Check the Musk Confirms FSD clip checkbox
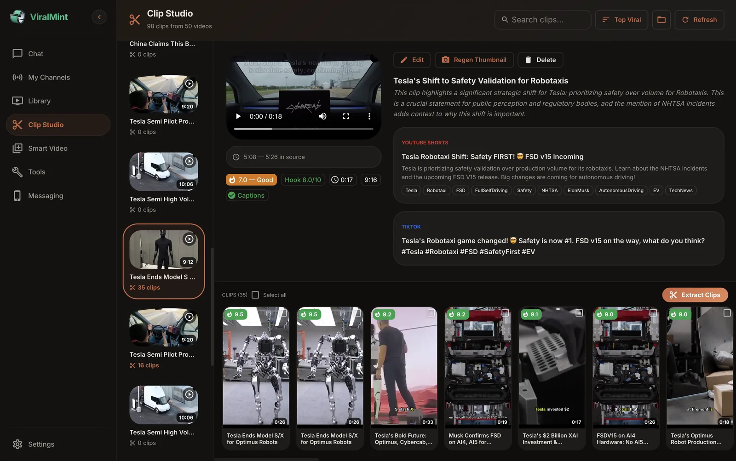This screenshot has width=736, height=461. pos(505,313)
